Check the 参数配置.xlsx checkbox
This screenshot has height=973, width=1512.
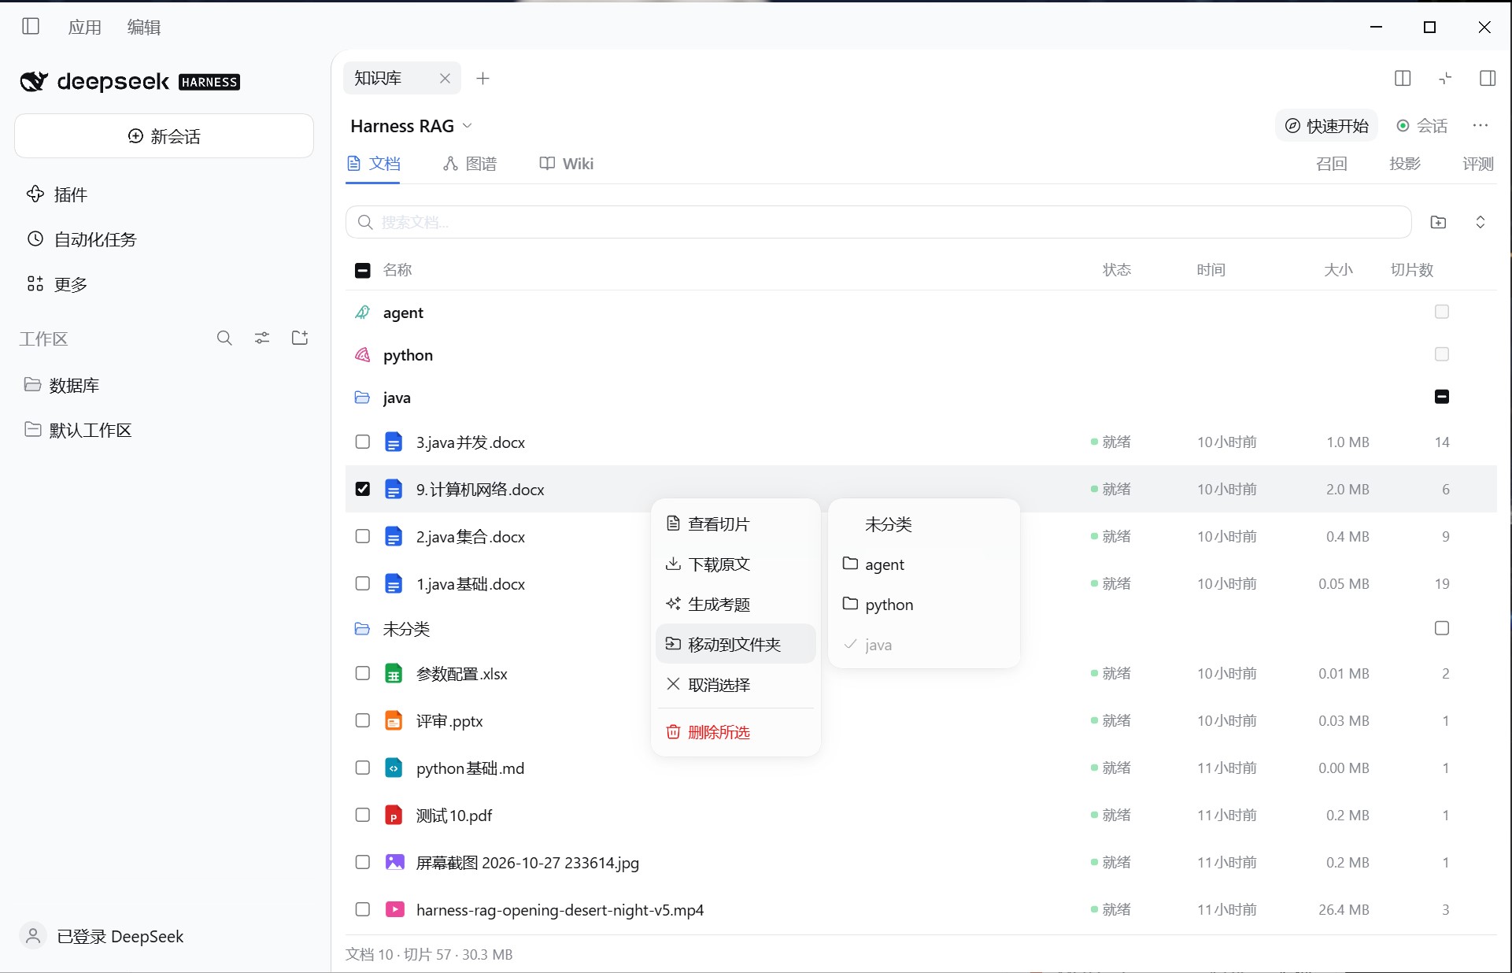363,673
